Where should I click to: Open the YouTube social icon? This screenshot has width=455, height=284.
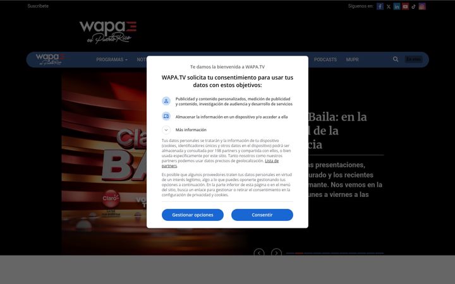tap(405, 6)
